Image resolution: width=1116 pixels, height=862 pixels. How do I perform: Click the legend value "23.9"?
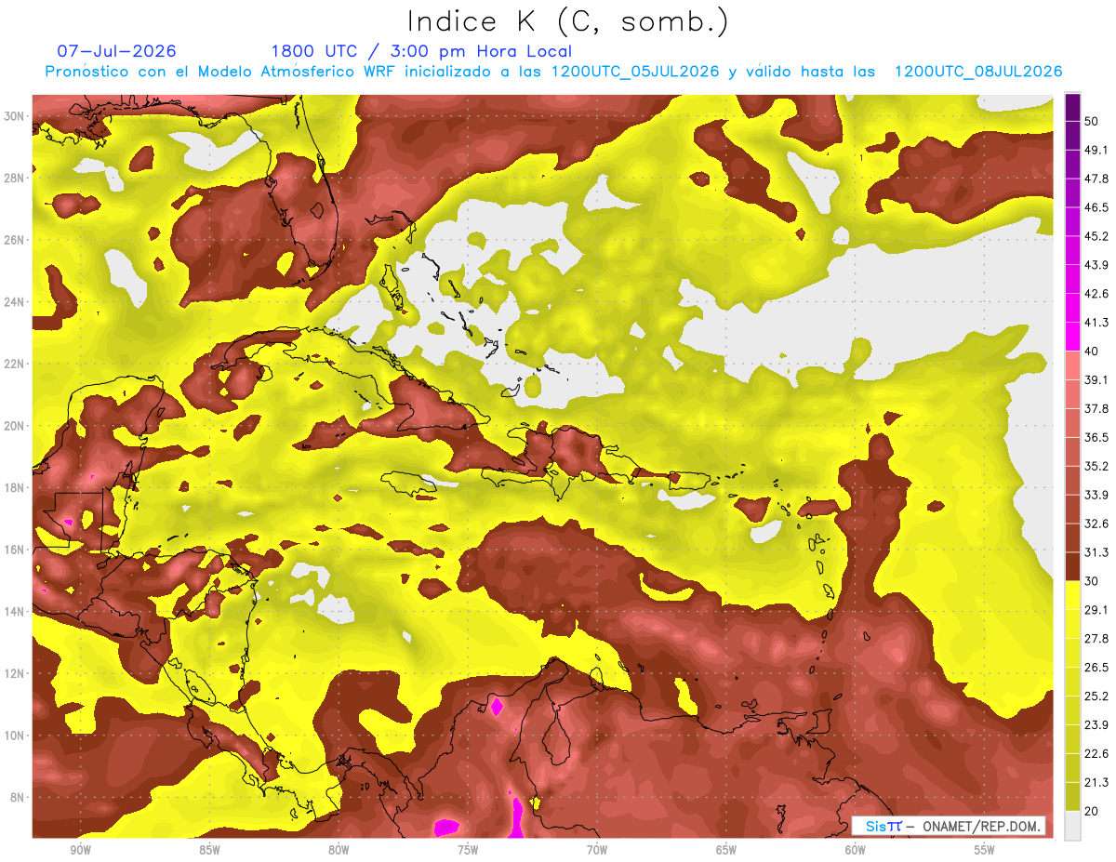click(x=1096, y=724)
